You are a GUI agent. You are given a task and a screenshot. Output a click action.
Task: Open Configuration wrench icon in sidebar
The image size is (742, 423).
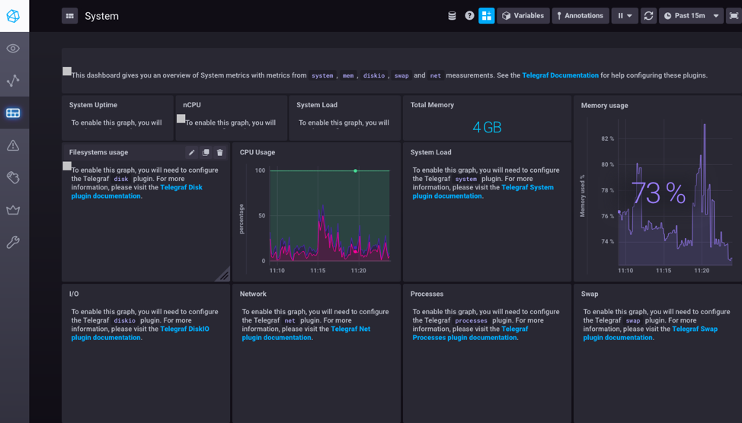coord(13,243)
